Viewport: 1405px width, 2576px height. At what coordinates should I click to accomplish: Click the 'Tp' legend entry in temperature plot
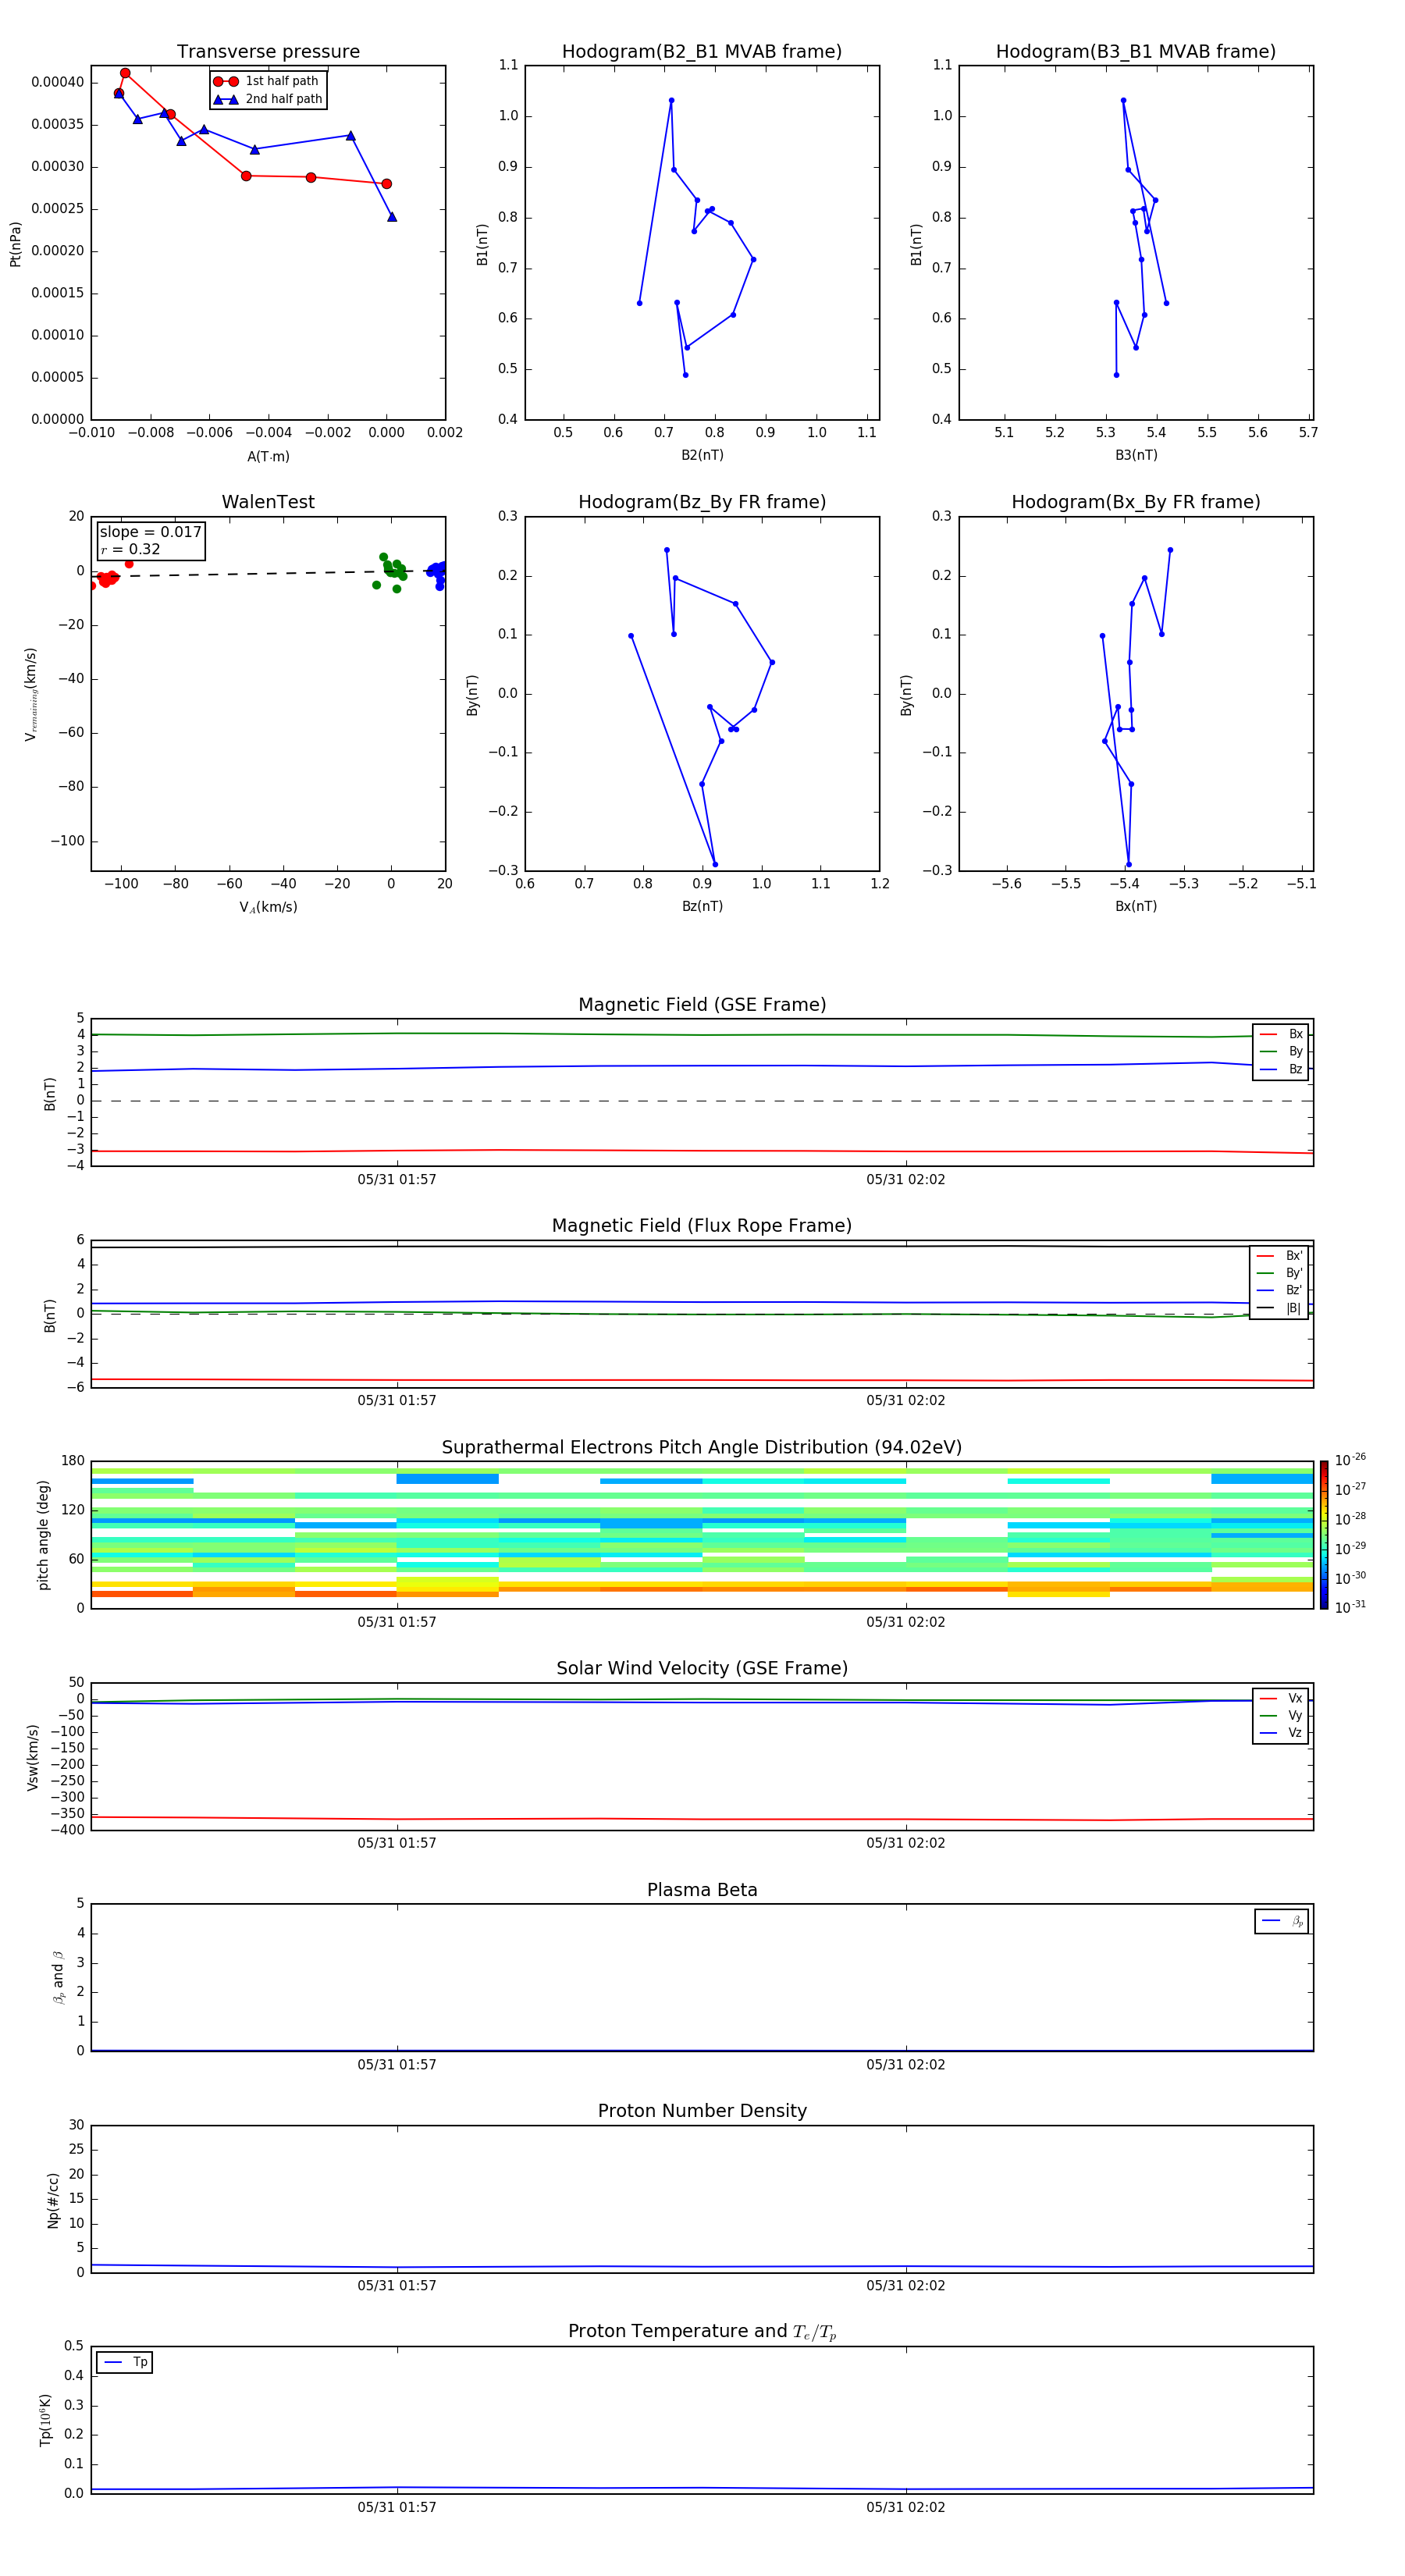125,2362
